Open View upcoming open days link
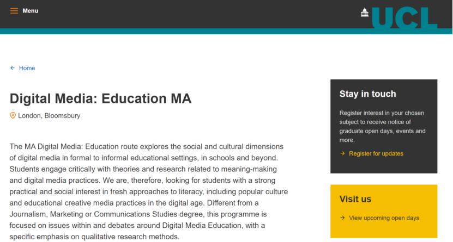Screen dimensions: 453x242 pos(384,218)
